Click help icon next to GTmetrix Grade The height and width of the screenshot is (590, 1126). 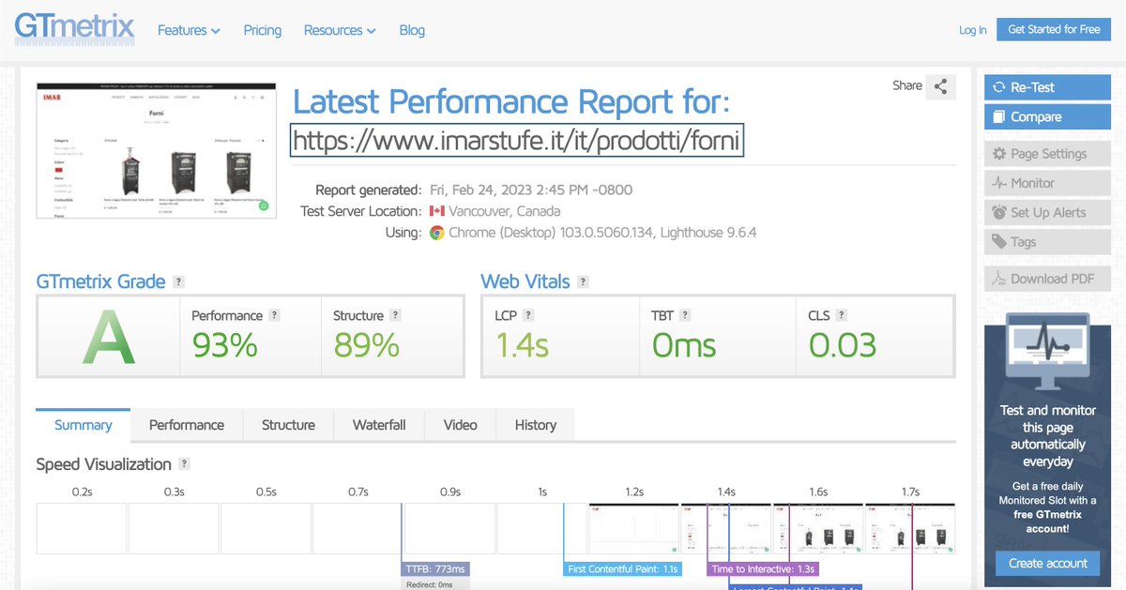178,281
